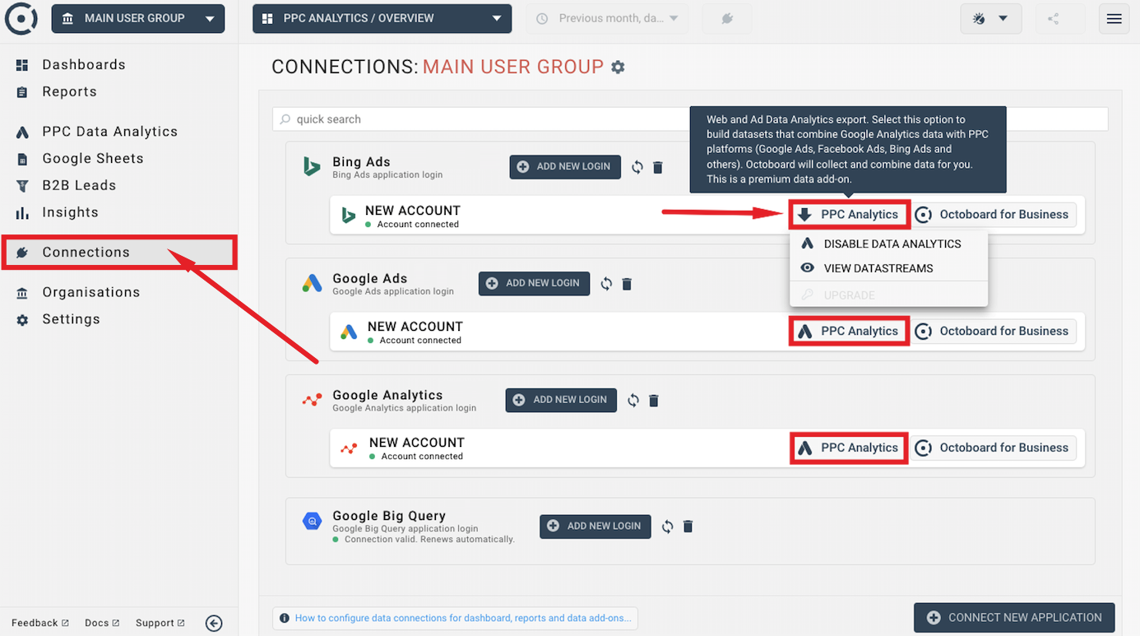Image resolution: width=1140 pixels, height=636 pixels.
Task: Click the plug connections icon in top bar
Action: tap(727, 18)
